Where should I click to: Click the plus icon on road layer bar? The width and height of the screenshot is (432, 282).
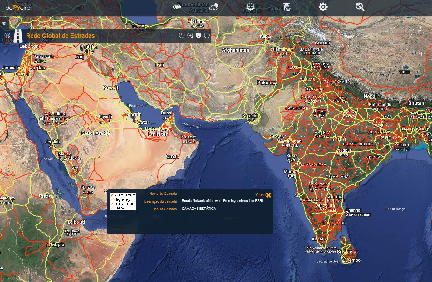(190, 35)
